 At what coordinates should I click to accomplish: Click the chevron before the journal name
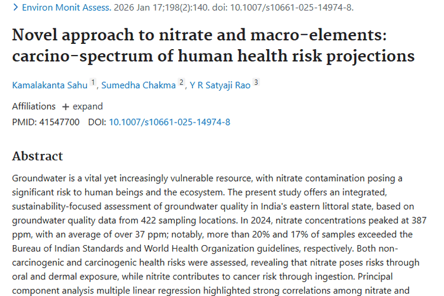tap(15, 8)
